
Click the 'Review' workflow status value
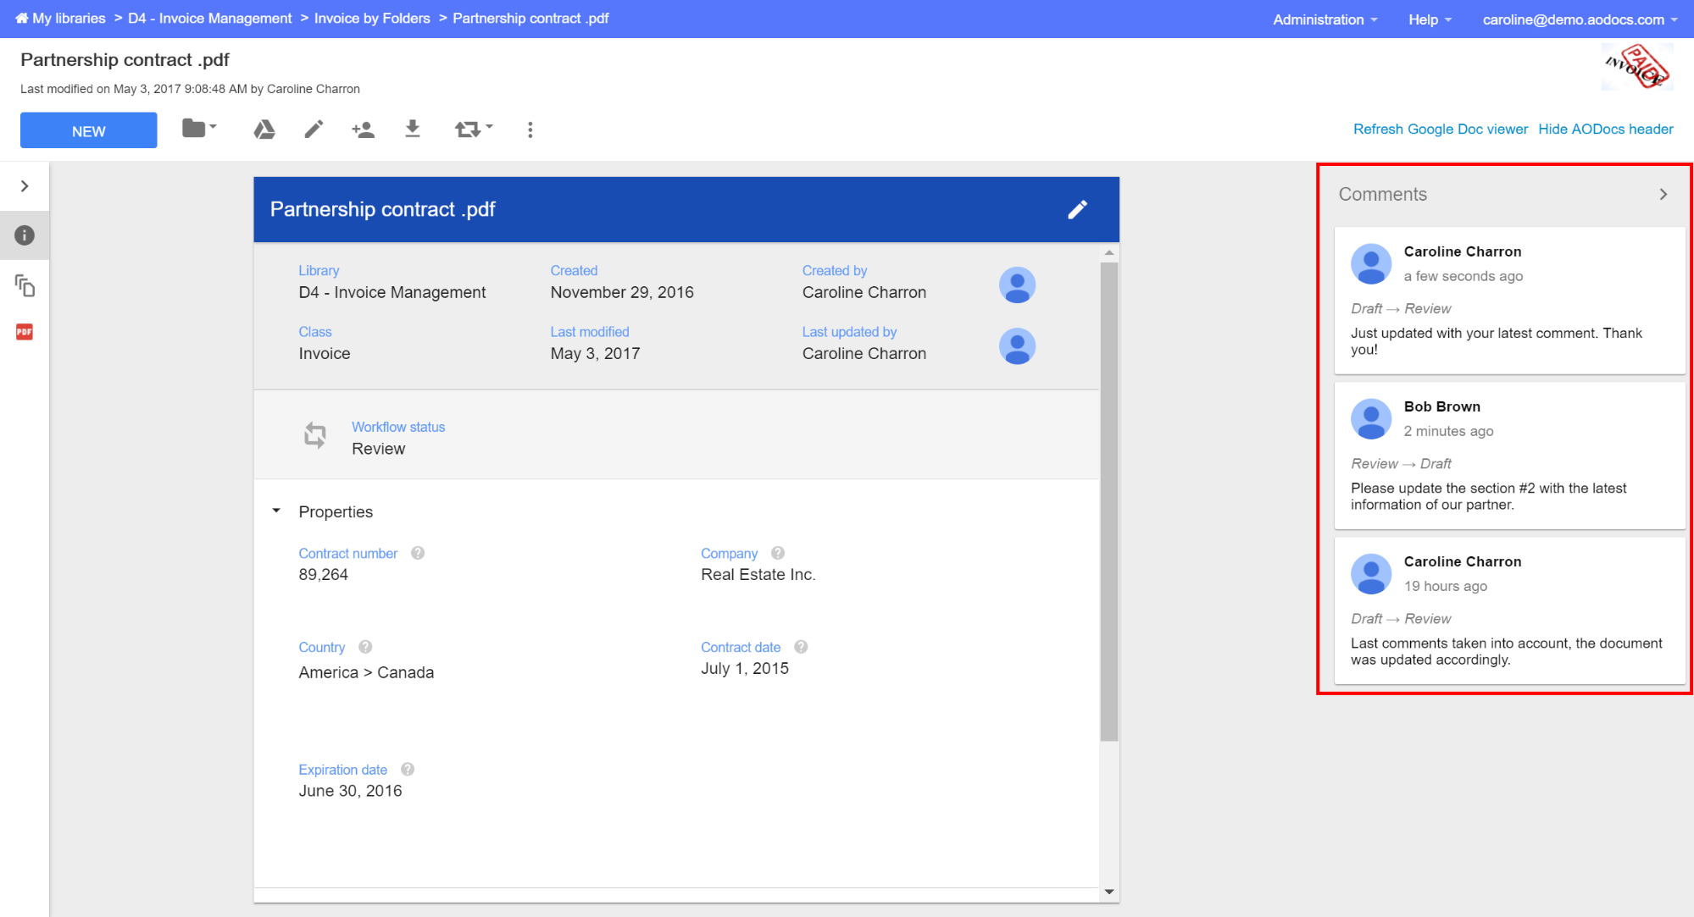point(379,449)
